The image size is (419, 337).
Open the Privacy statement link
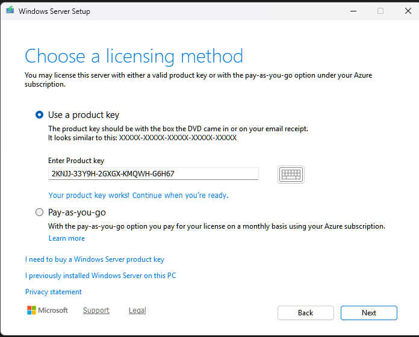click(x=54, y=292)
